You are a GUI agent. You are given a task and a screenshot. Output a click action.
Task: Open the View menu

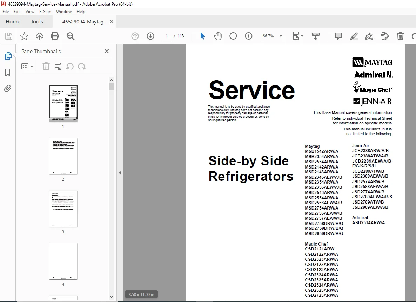tap(30, 12)
